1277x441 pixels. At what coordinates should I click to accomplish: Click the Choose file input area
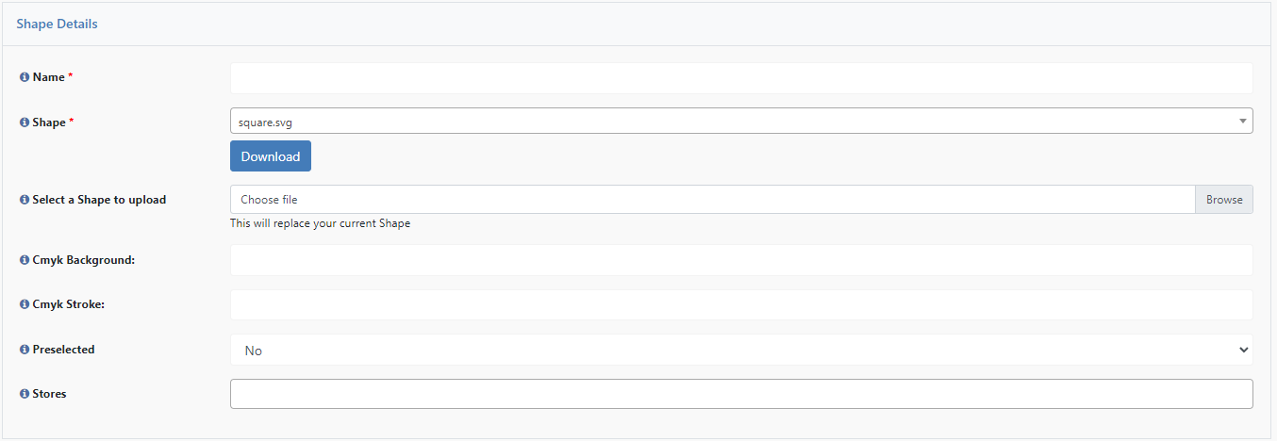713,200
